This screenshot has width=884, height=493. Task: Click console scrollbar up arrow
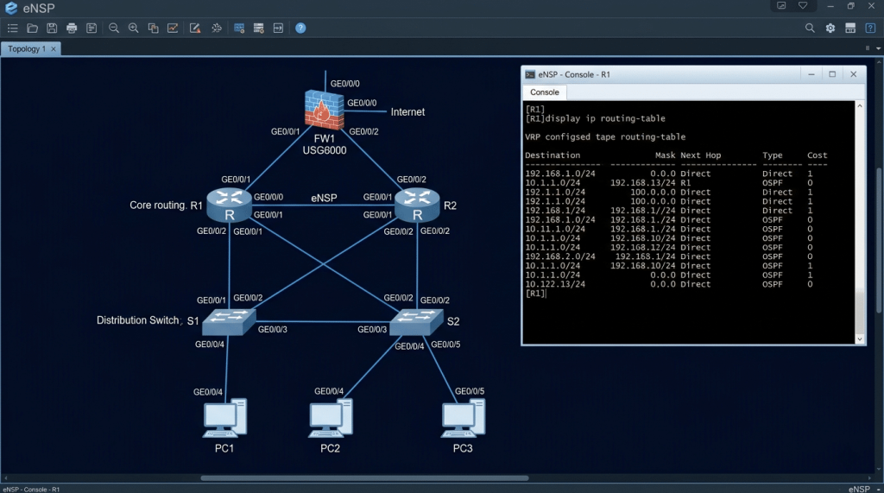[859, 106]
